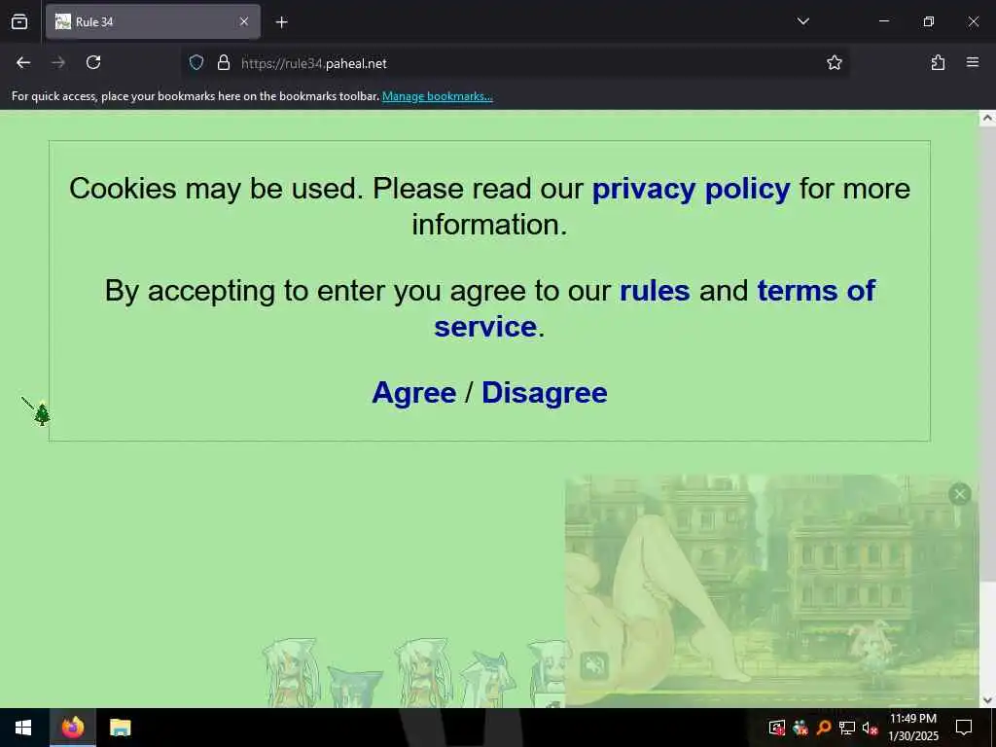The height and width of the screenshot is (747, 996).
Task: Open the Firefox hamburger application menu
Action: pyautogui.click(x=973, y=62)
